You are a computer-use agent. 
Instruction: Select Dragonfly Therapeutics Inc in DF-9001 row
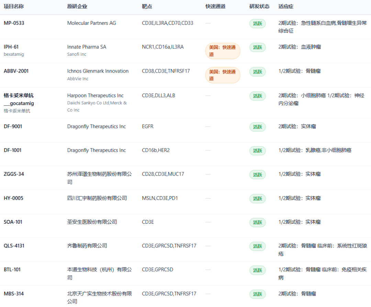(x=97, y=126)
